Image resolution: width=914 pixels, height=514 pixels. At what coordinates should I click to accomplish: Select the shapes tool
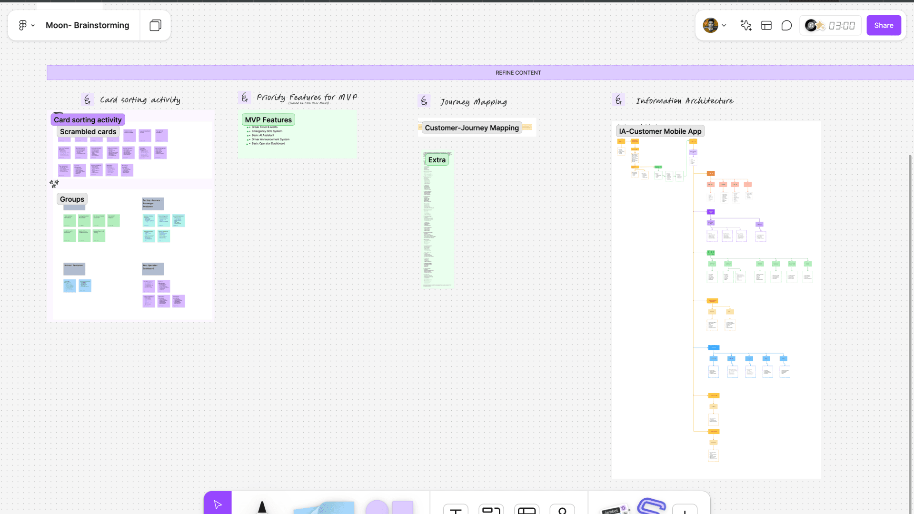(x=389, y=507)
